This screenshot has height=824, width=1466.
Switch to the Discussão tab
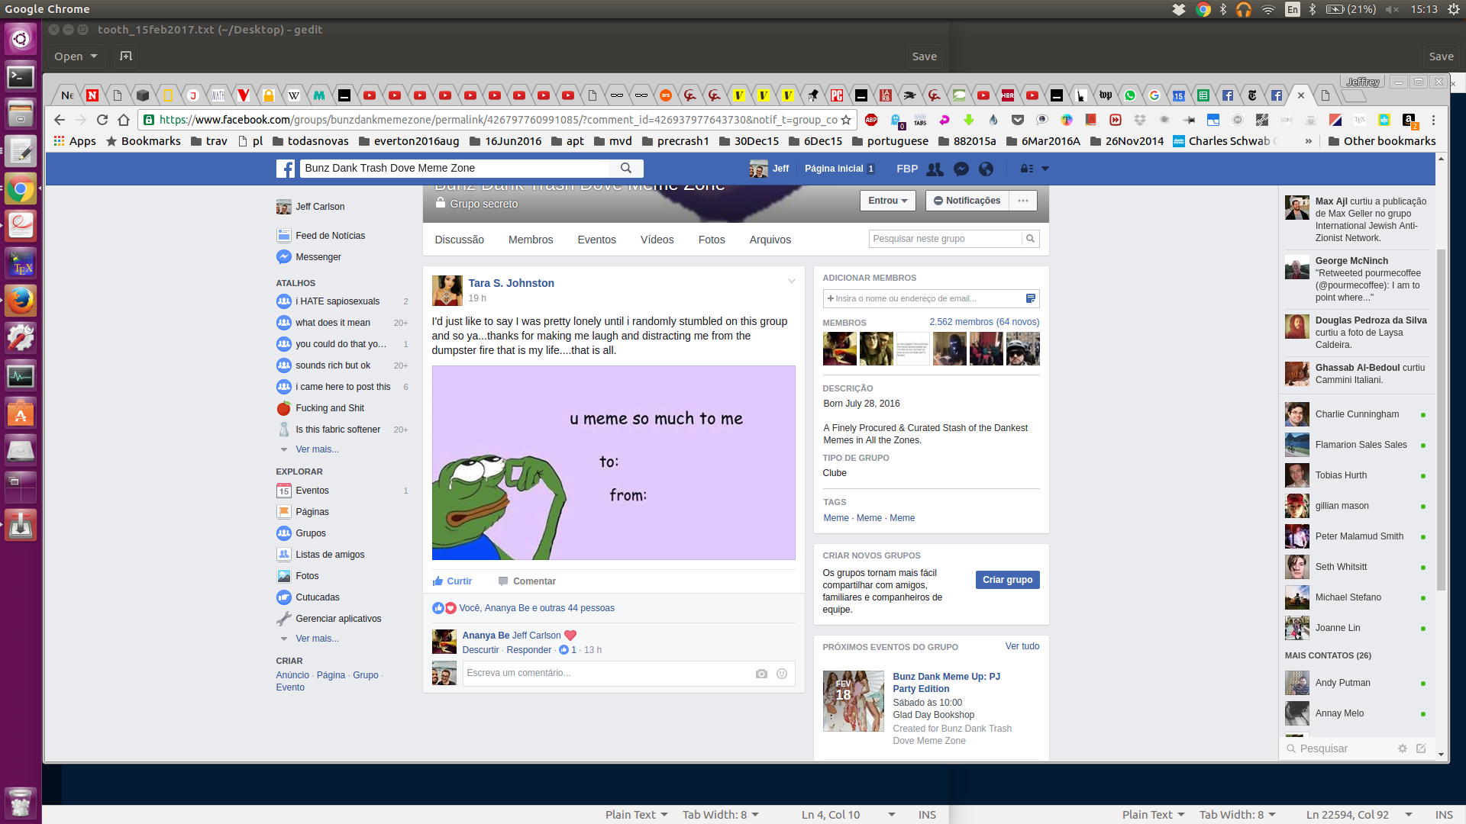click(x=460, y=240)
